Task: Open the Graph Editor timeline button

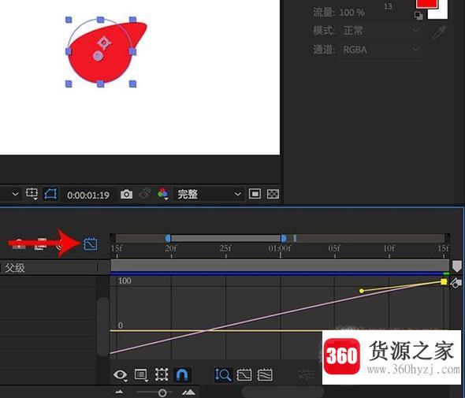Action: pos(90,244)
